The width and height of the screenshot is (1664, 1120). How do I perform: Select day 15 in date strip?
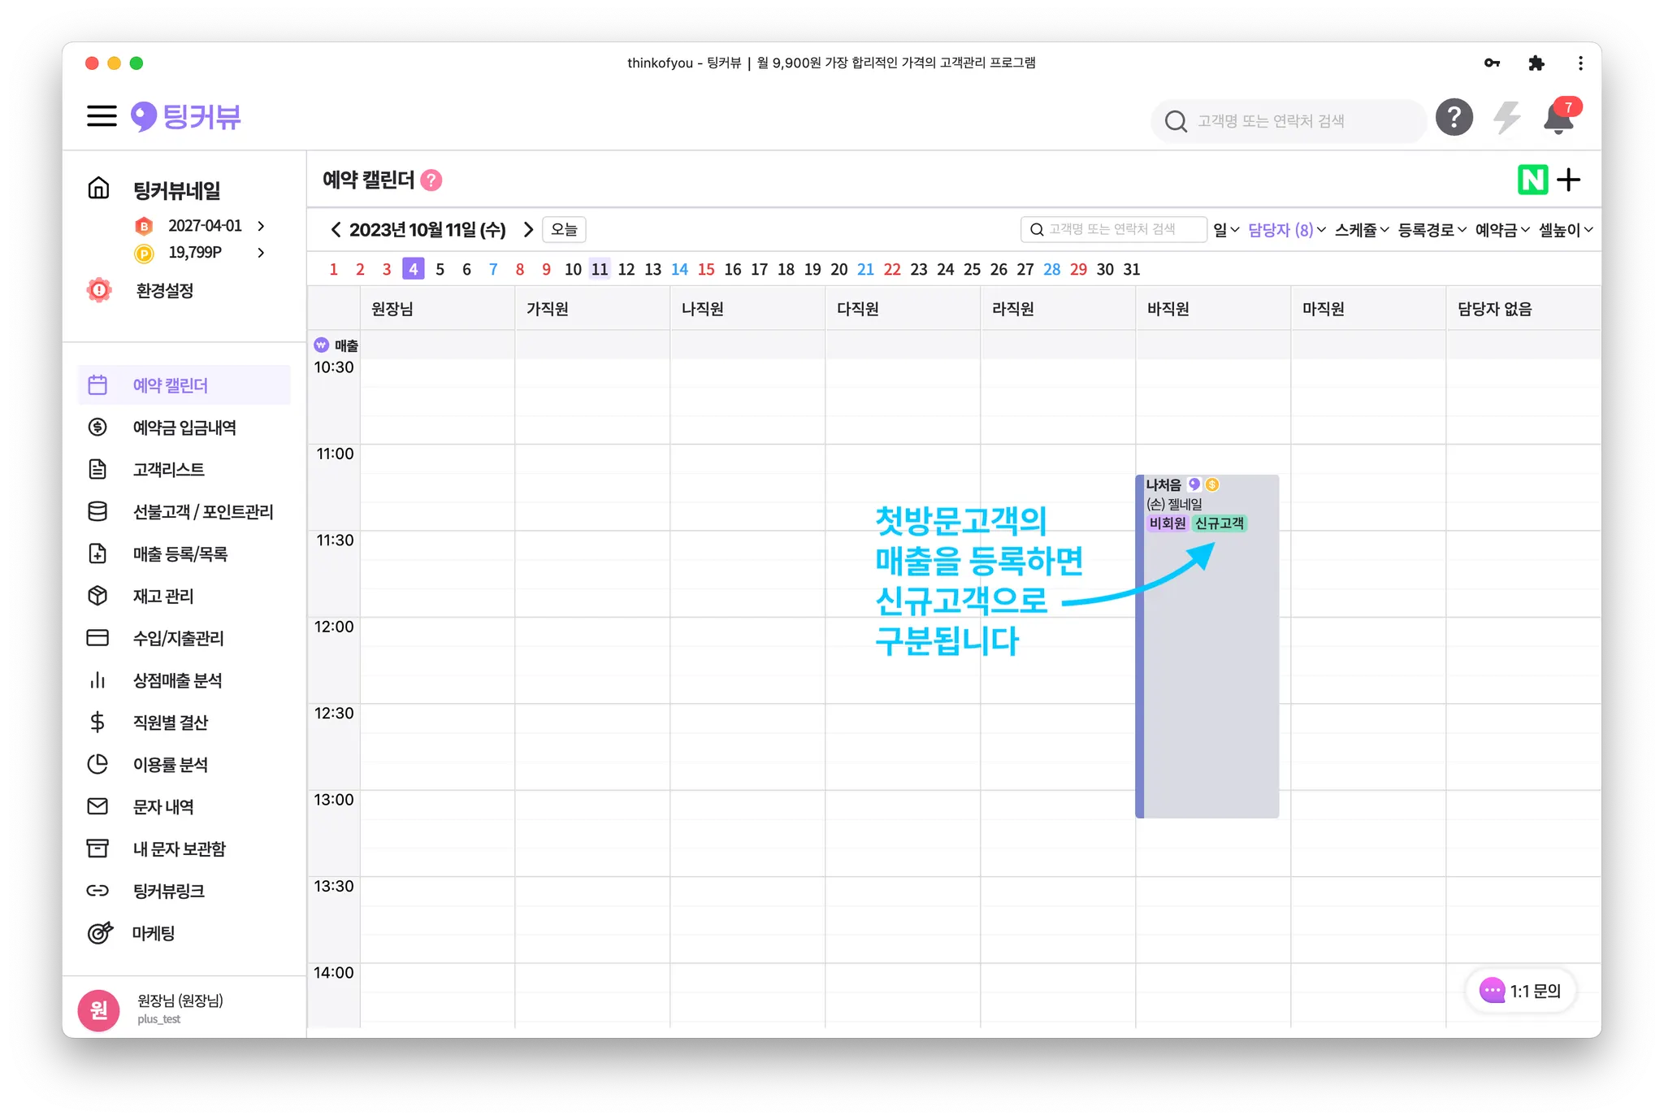pyautogui.click(x=706, y=269)
